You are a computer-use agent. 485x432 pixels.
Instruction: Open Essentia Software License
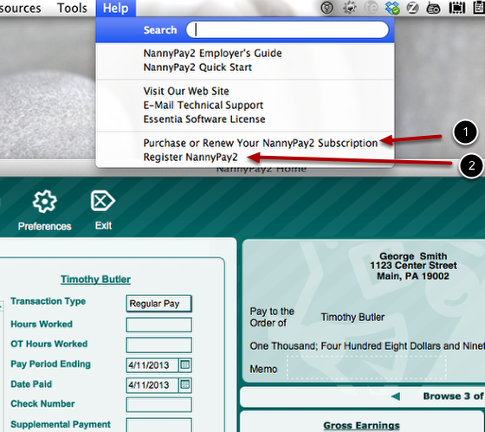pos(204,119)
